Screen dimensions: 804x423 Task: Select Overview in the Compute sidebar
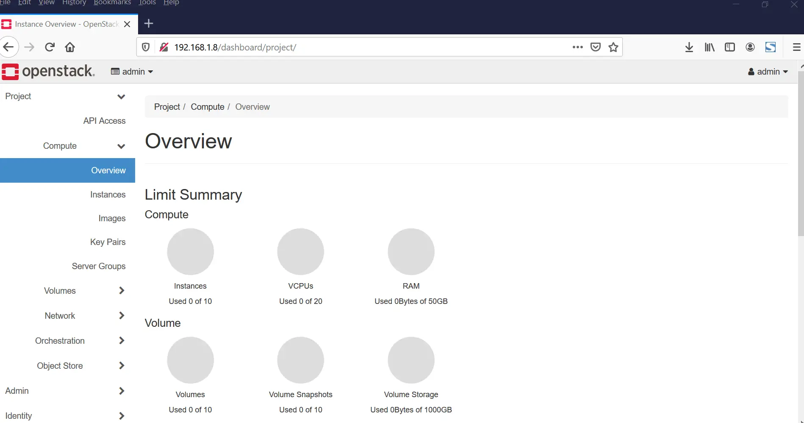click(x=67, y=170)
